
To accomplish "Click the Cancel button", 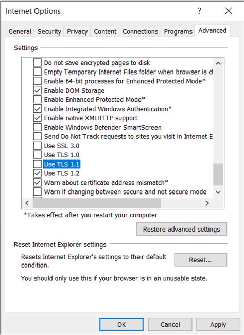I will pos(170,324).
